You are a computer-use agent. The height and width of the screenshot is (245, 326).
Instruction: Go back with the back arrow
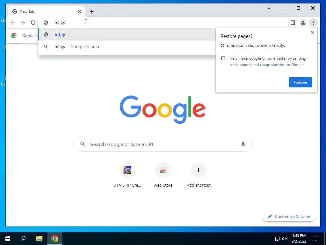(13, 23)
